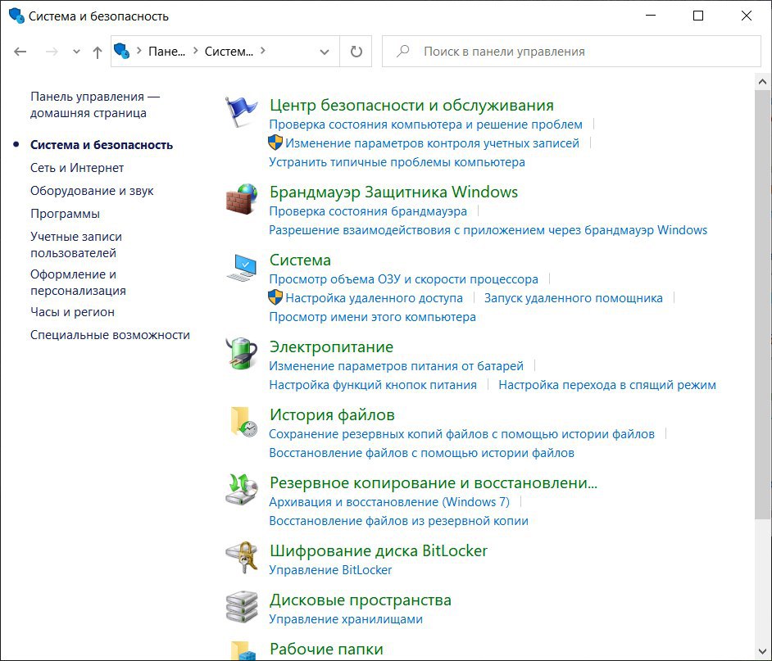Click Восстановление файлов из резервной копии
772x661 pixels.
click(398, 520)
